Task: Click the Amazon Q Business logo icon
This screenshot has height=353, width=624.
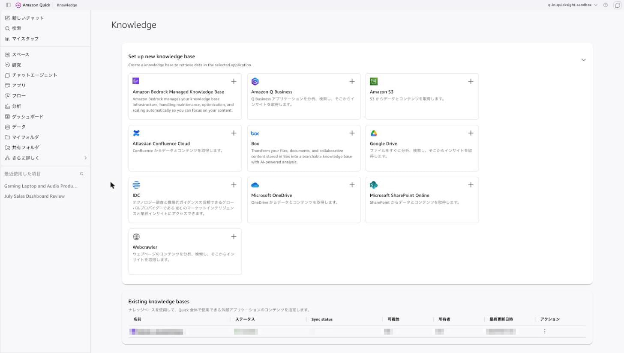Action: (x=255, y=81)
